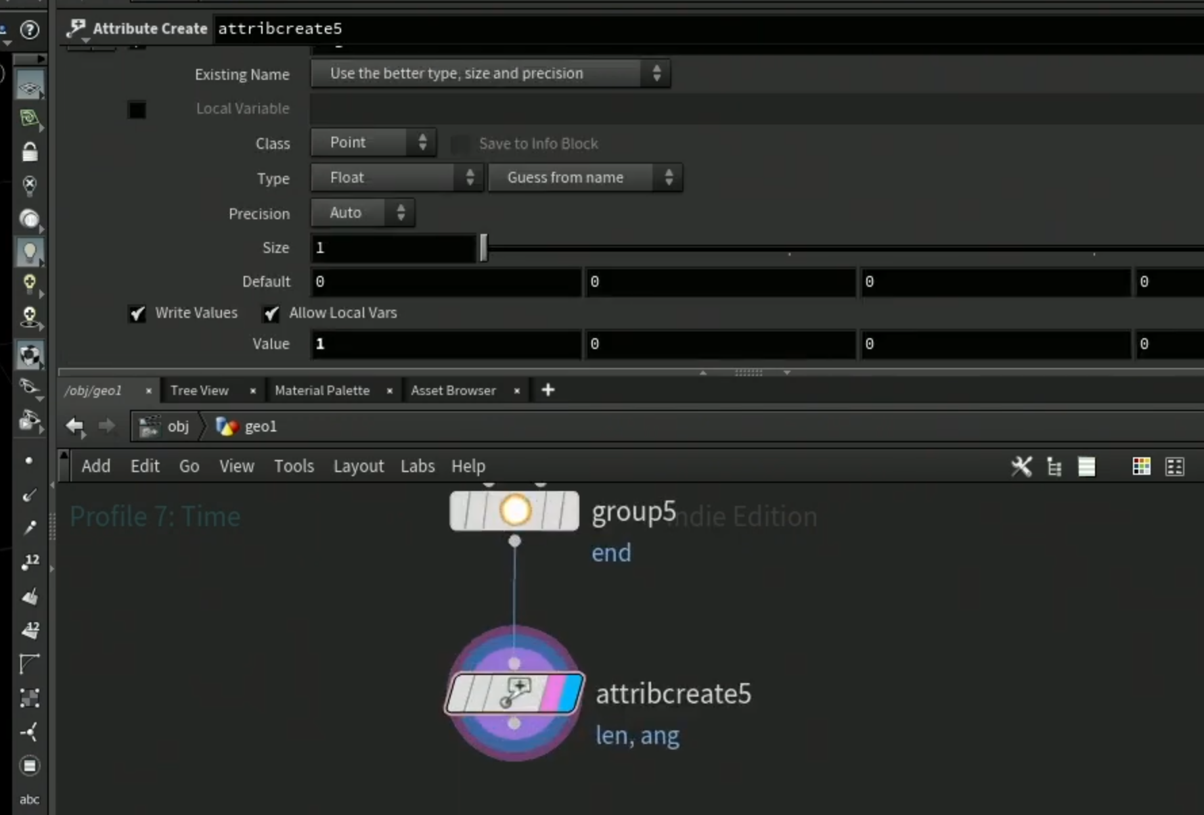Select the attribcreate5 node icon
The width and height of the screenshot is (1204, 815).
(514, 693)
